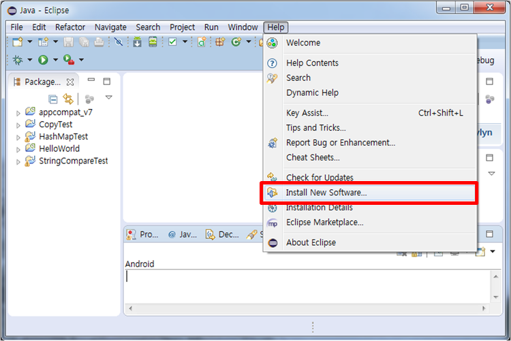
Task: Click console horizontal scrollbar right arrow
Action: (x=484, y=308)
